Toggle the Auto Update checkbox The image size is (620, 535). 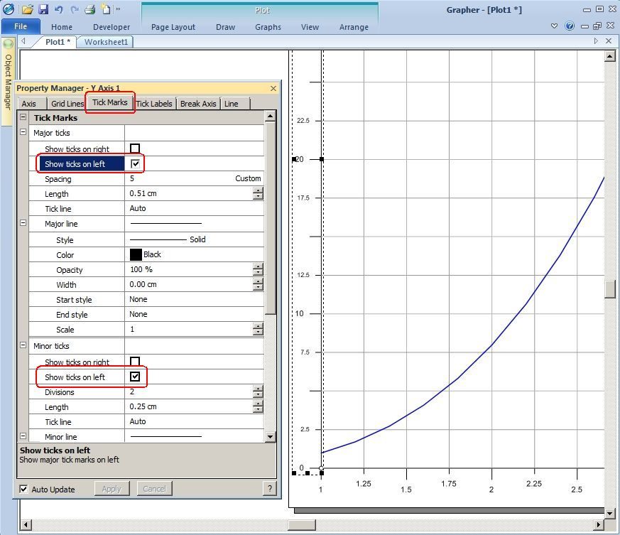point(23,489)
